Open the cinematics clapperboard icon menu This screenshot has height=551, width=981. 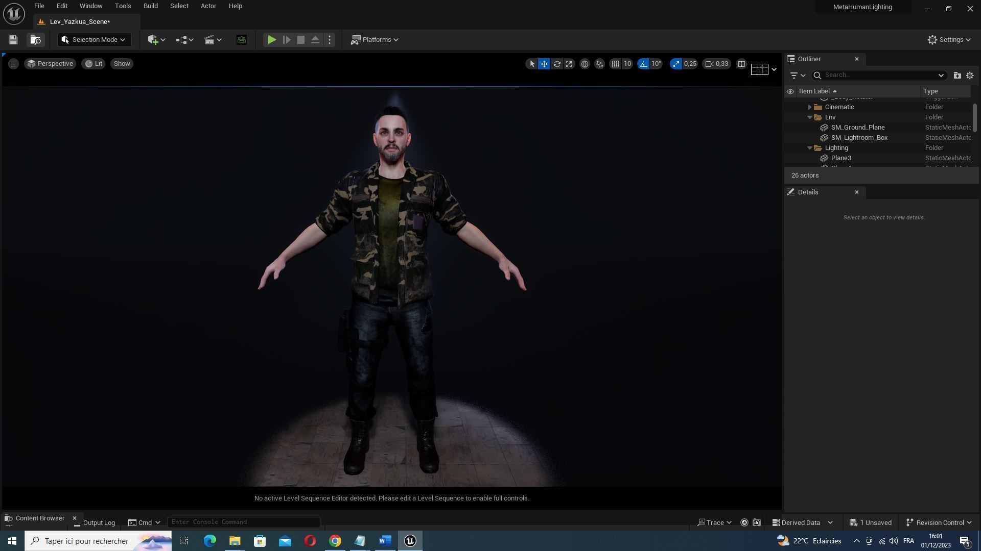[x=213, y=40]
